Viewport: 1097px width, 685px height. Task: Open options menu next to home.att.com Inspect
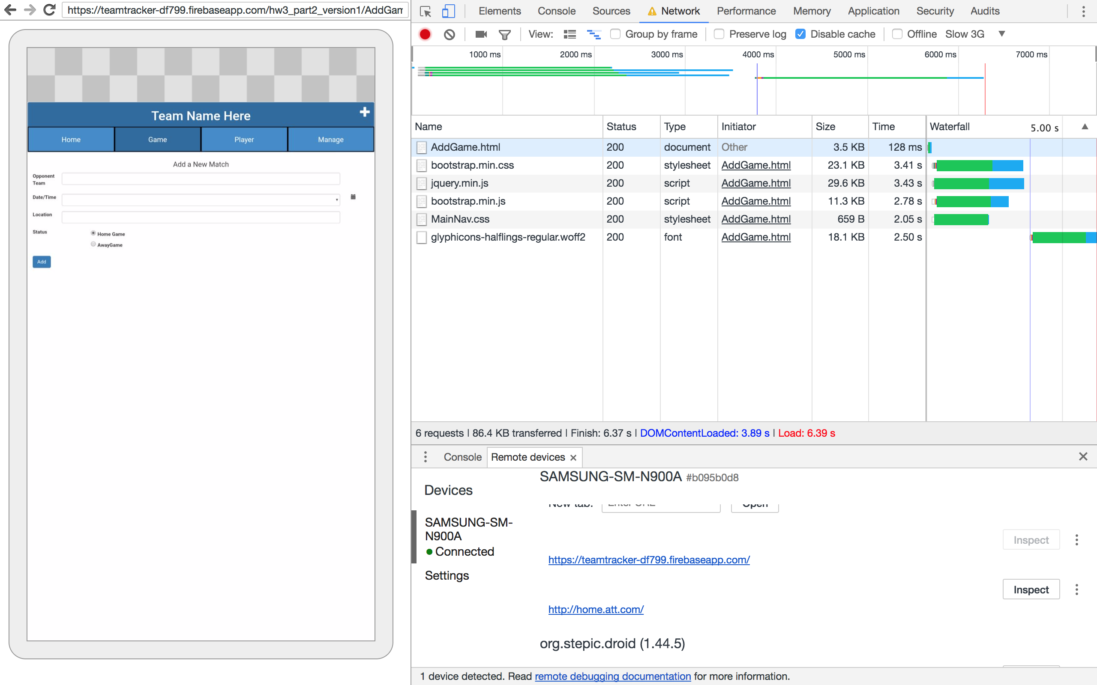click(x=1076, y=590)
